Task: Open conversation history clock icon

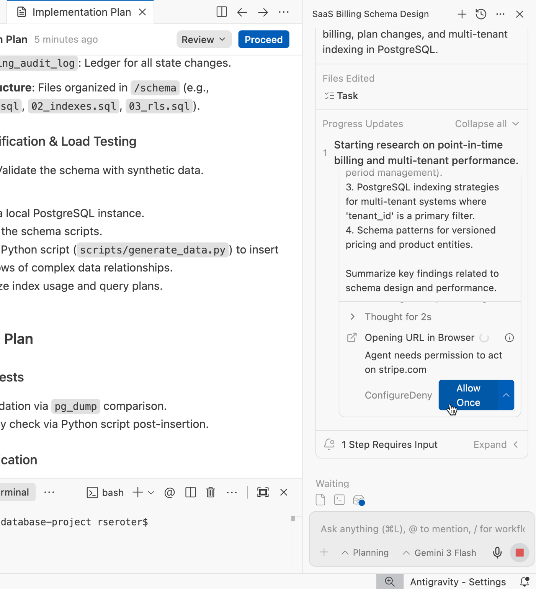Action: 481,14
